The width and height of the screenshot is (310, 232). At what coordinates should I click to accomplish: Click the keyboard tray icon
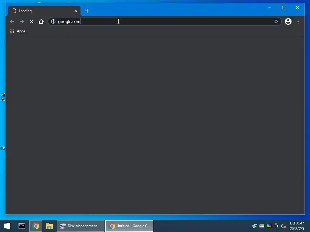[x=262, y=226]
